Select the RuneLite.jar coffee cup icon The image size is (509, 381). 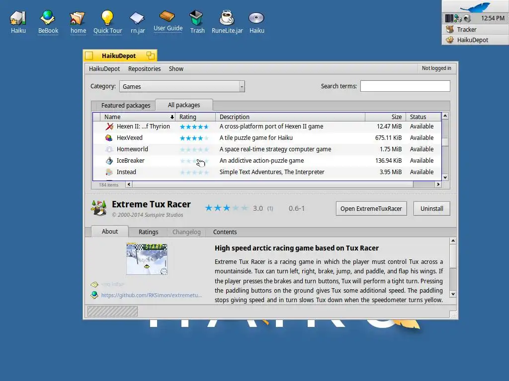point(227,18)
